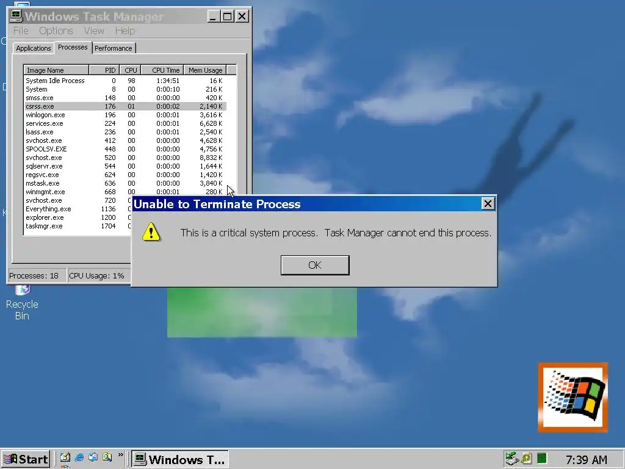Screen dimensions: 625x469
Task: Open the Recycle Bin desktop icon
Action: click(22, 303)
